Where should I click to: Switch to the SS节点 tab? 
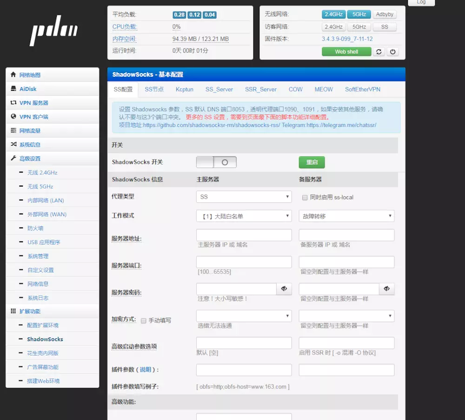point(154,89)
